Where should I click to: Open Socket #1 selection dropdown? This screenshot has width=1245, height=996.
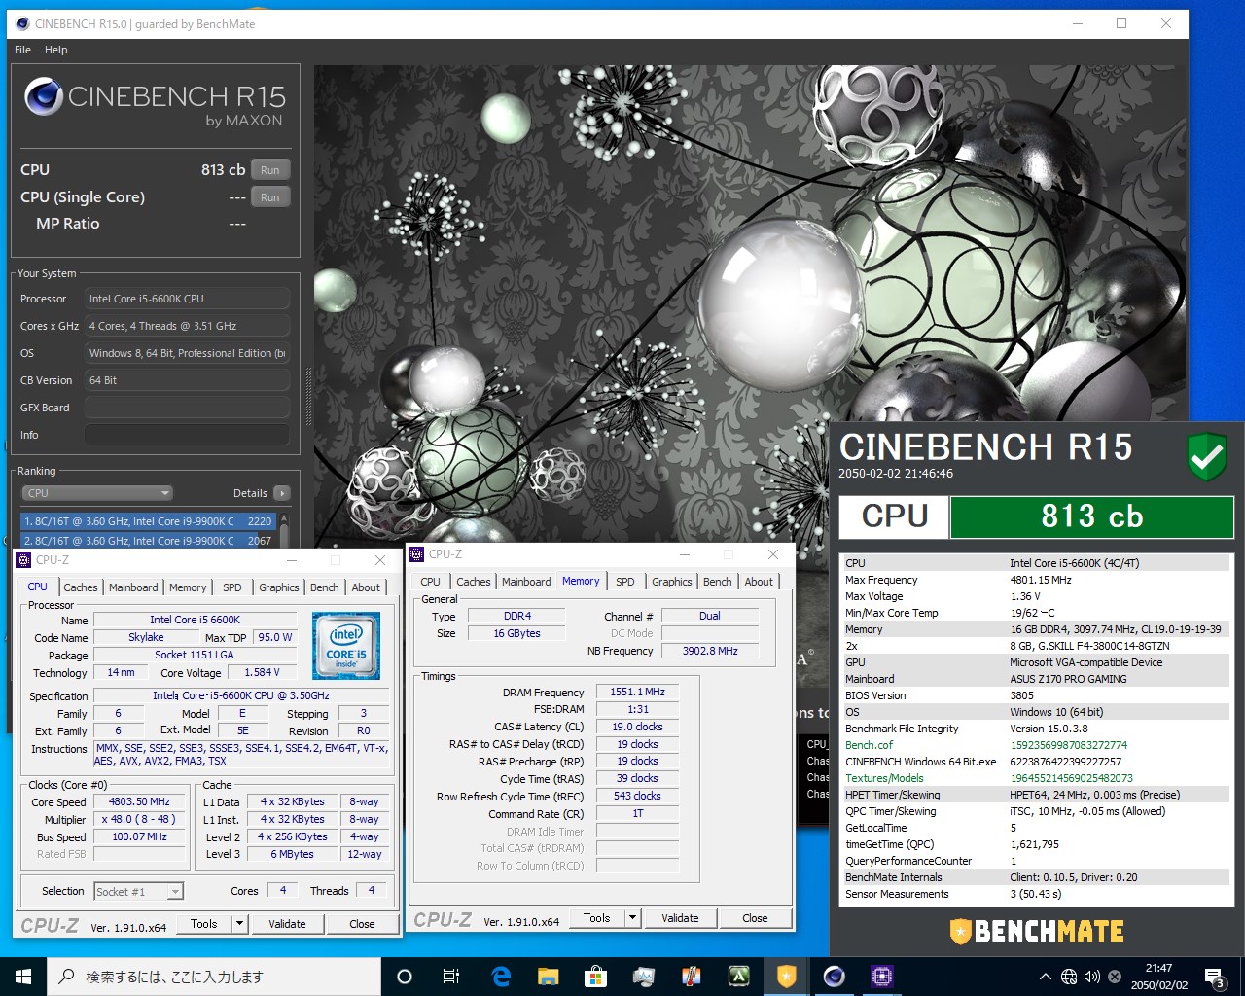pyautogui.click(x=138, y=892)
